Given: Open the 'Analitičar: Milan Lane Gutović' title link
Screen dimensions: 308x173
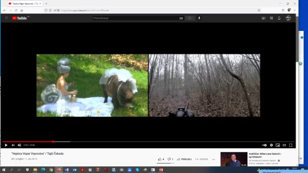Looking at the screenshot, I should pos(265,155).
